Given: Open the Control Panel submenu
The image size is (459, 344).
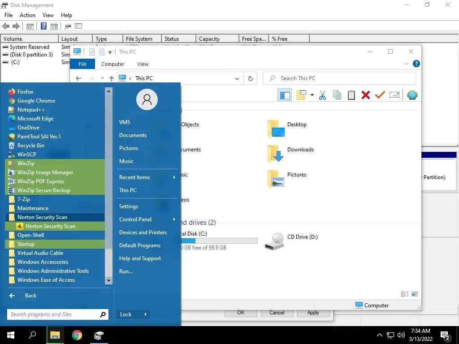Looking at the screenshot, I should (x=147, y=219).
